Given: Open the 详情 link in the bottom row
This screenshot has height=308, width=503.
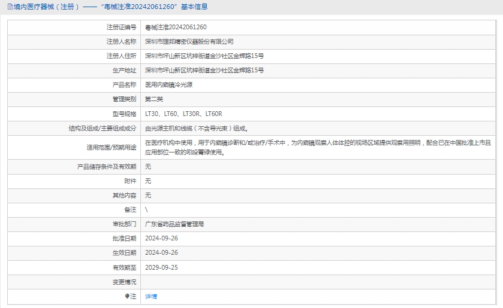Looking at the screenshot, I should [x=151, y=296].
